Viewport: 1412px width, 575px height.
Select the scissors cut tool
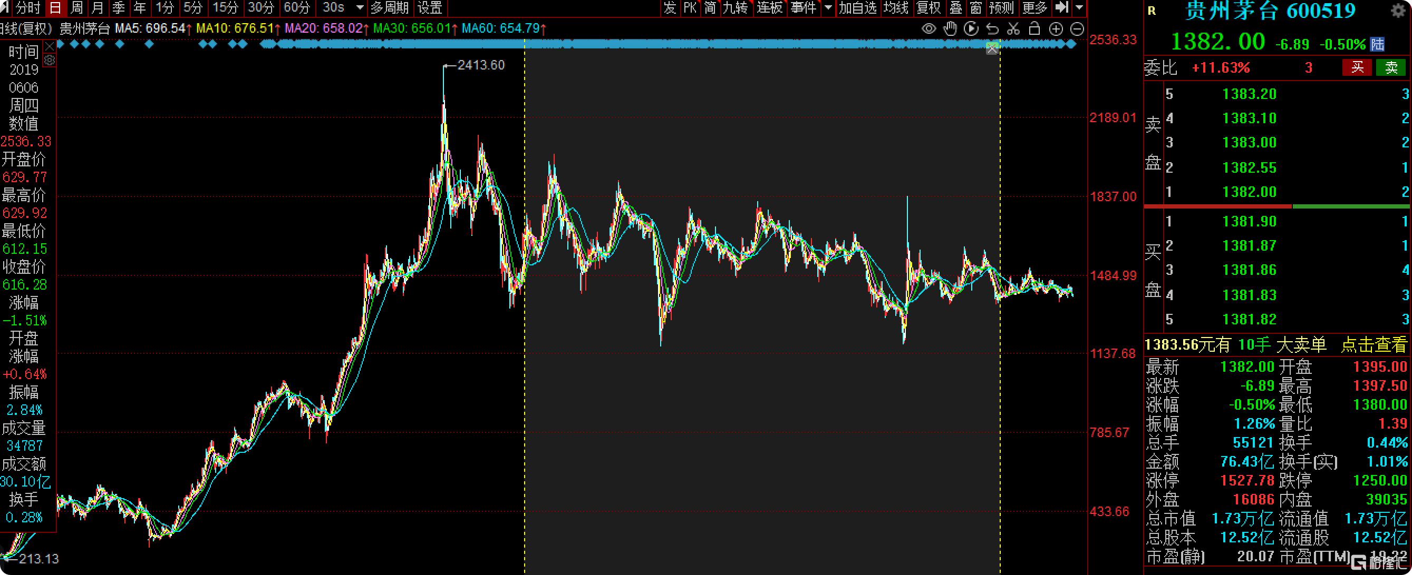pos(1013,28)
